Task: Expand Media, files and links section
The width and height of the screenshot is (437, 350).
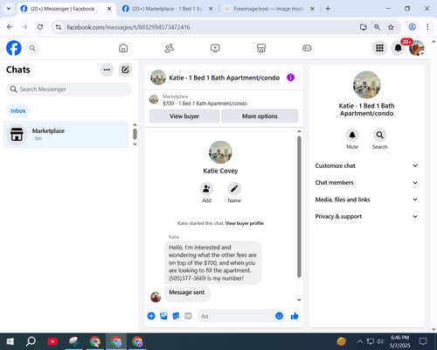Action: click(x=366, y=199)
